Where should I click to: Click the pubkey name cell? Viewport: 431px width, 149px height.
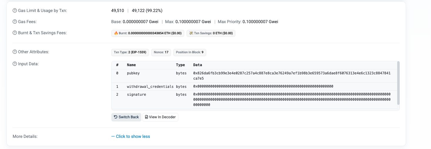pyautogui.click(x=133, y=73)
